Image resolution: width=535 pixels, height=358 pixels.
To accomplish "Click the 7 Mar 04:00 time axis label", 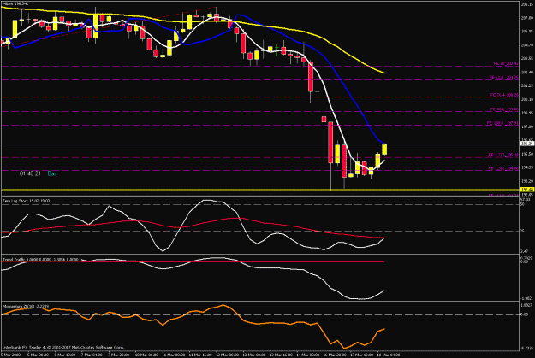I will 93,355.
